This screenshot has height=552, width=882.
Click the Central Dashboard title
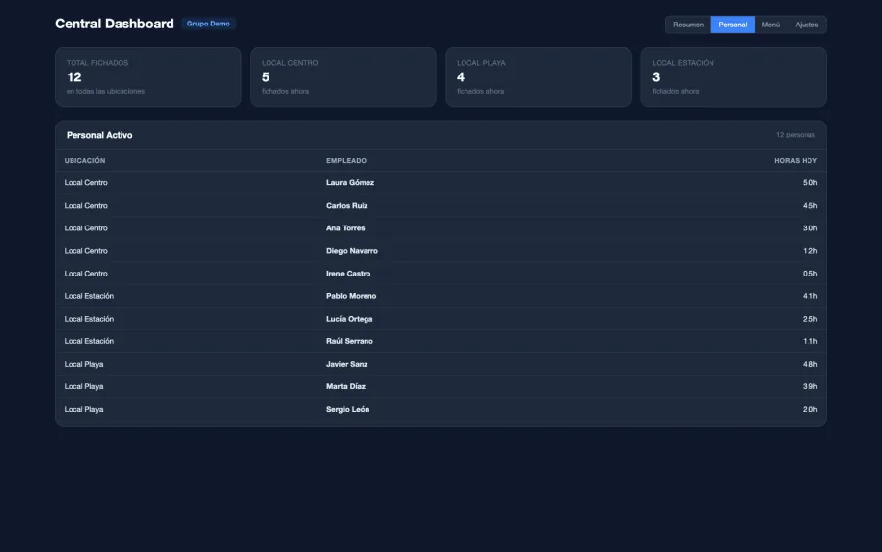(x=115, y=24)
